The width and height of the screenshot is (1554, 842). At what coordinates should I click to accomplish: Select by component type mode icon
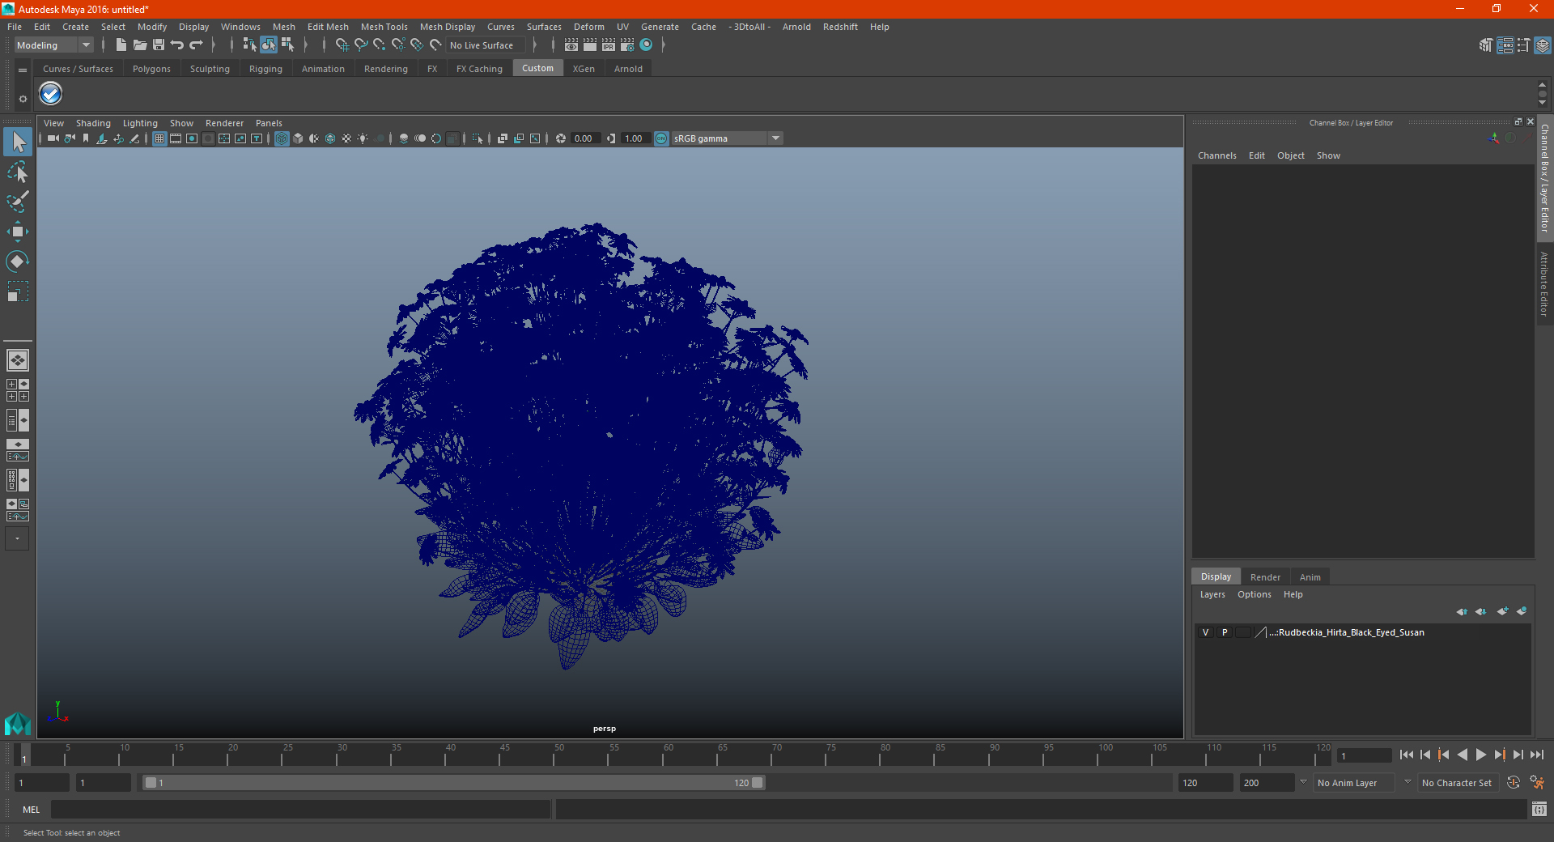coord(287,45)
